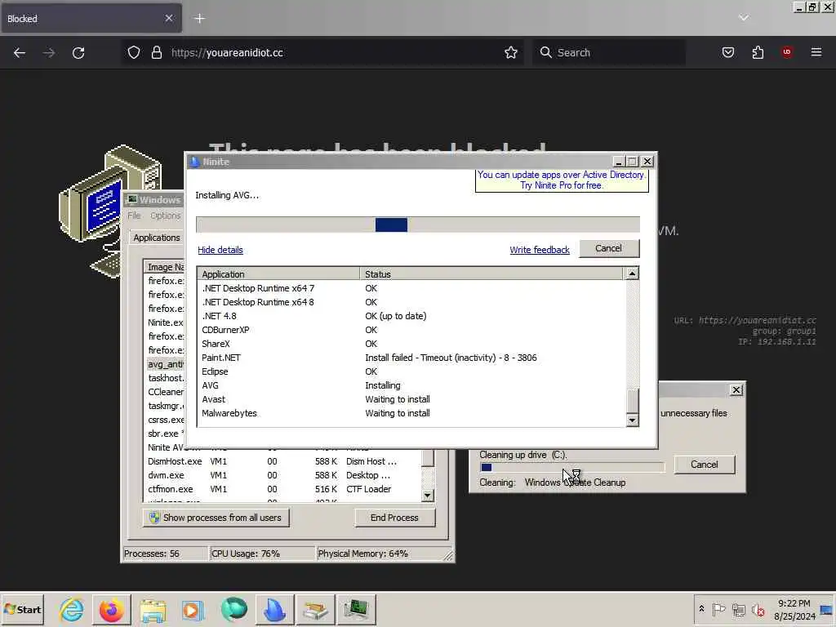
Task: Open the Start menu
Action: 22,610
